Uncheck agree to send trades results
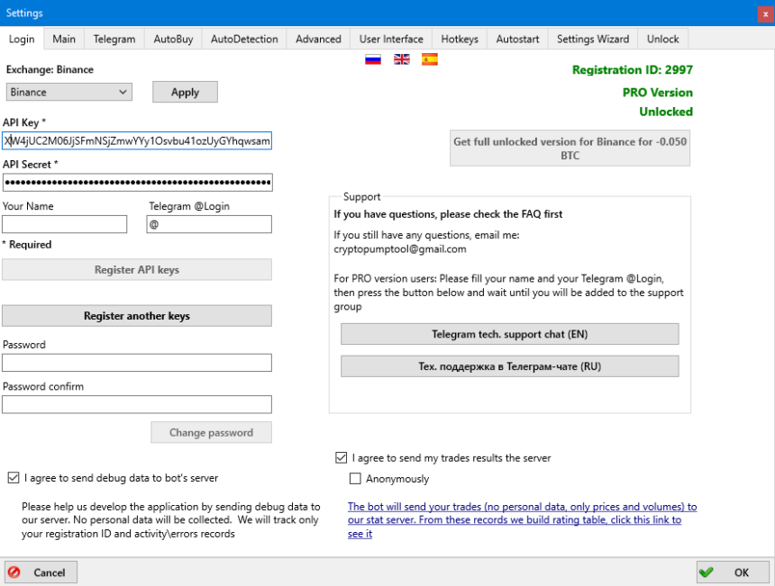 pyautogui.click(x=341, y=457)
